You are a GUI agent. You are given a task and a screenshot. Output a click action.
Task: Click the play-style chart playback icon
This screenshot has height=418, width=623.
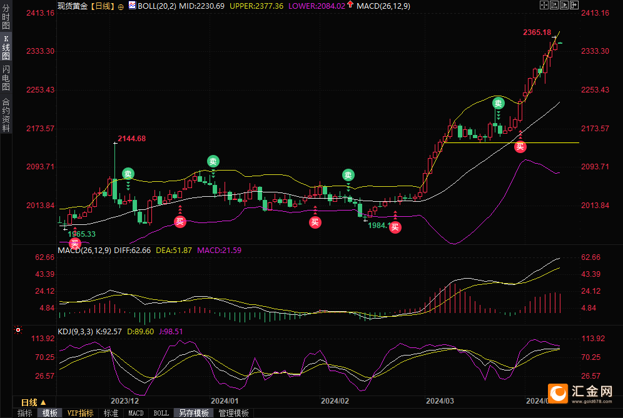point(565,5)
